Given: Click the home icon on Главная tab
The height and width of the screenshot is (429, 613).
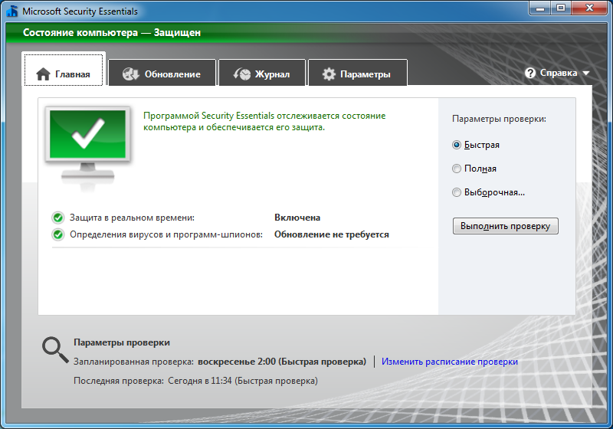Looking at the screenshot, I should pos(43,74).
